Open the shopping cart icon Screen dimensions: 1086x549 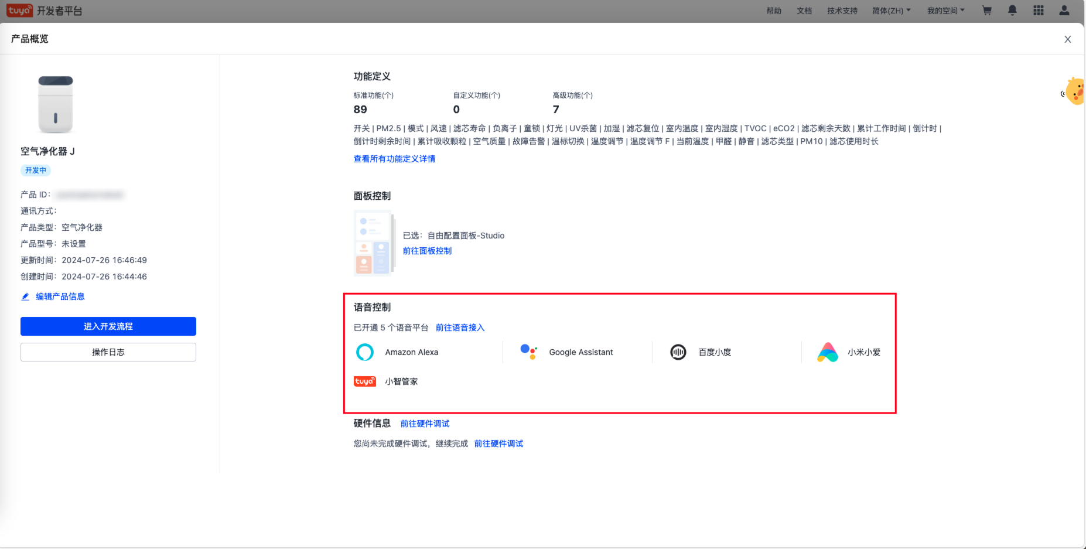pyautogui.click(x=986, y=11)
